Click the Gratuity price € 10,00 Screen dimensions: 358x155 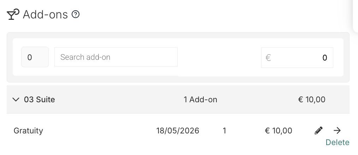point(278,131)
